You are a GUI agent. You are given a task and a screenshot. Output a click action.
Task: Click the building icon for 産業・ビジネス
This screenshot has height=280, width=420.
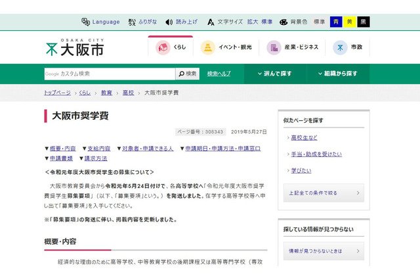[x=274, y=47]
